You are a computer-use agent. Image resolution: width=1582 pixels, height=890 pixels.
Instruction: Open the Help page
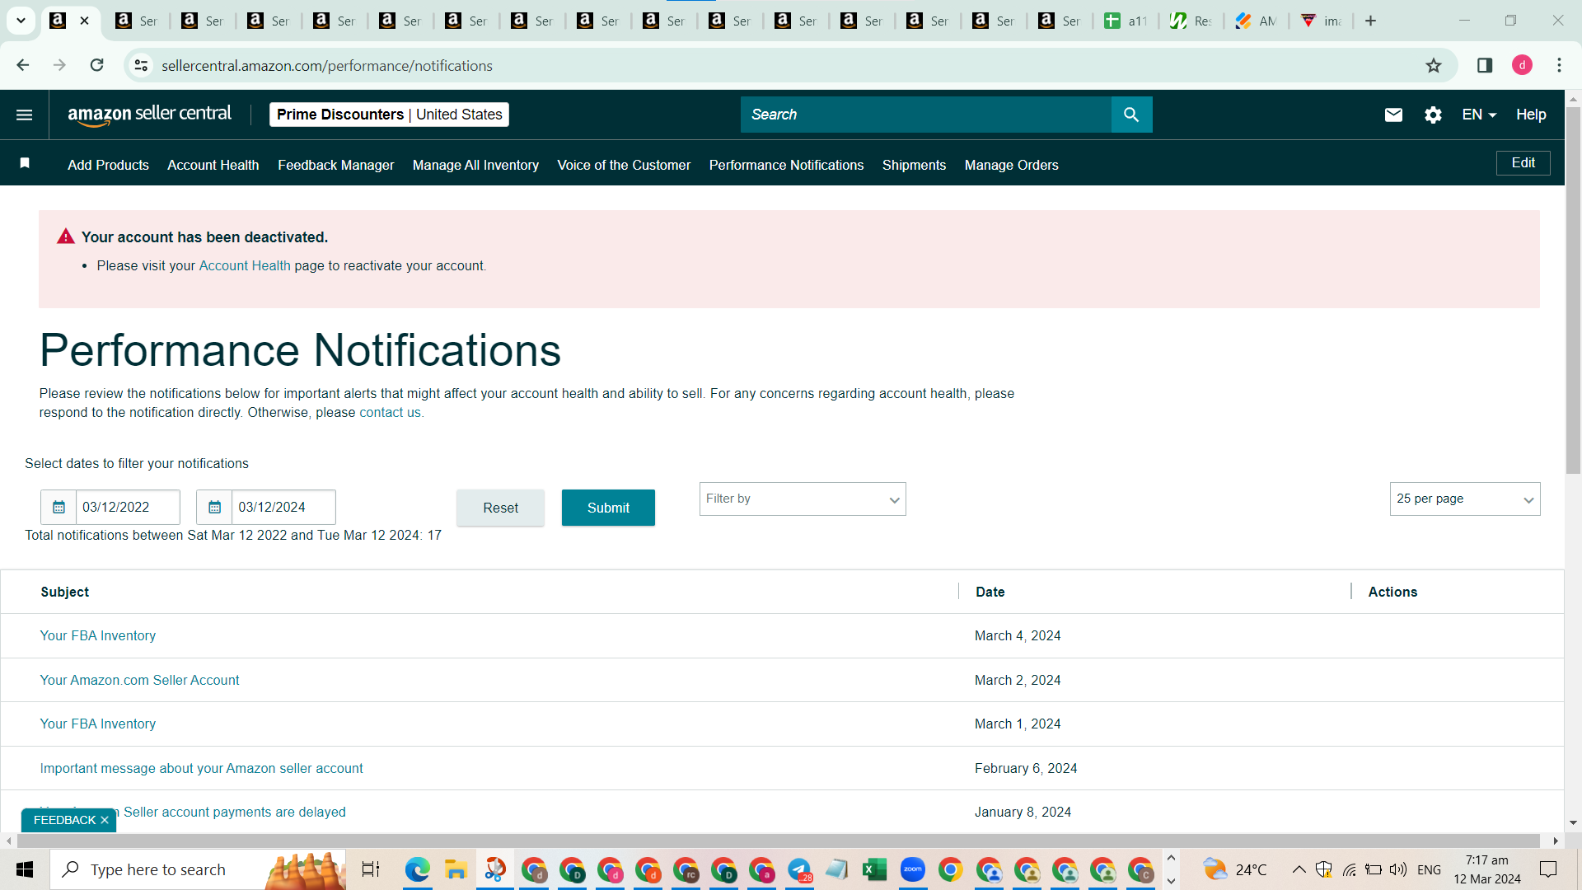click(1531, 115)
